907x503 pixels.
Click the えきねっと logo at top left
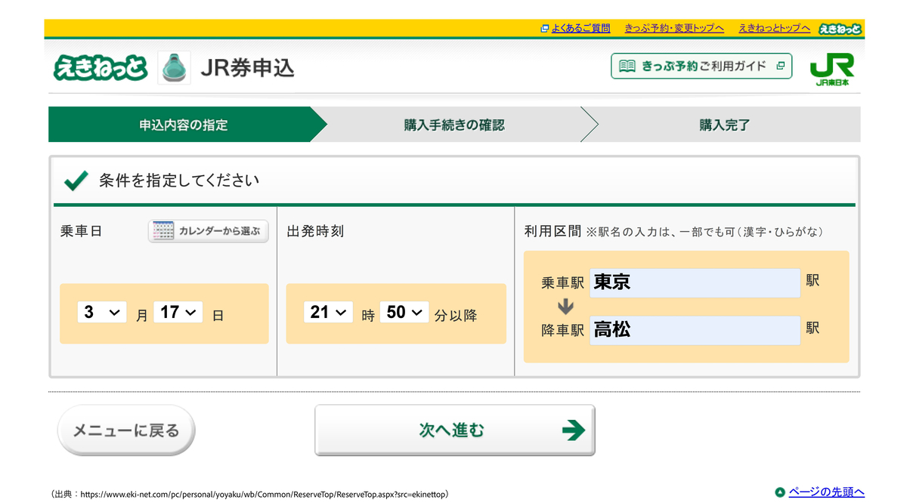(101, 68)
